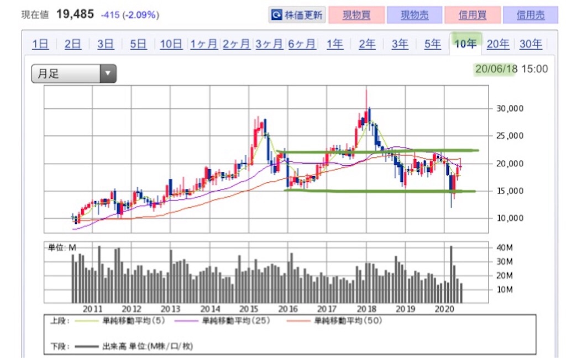Click the 2015 year axis label

tap(249, 309)
